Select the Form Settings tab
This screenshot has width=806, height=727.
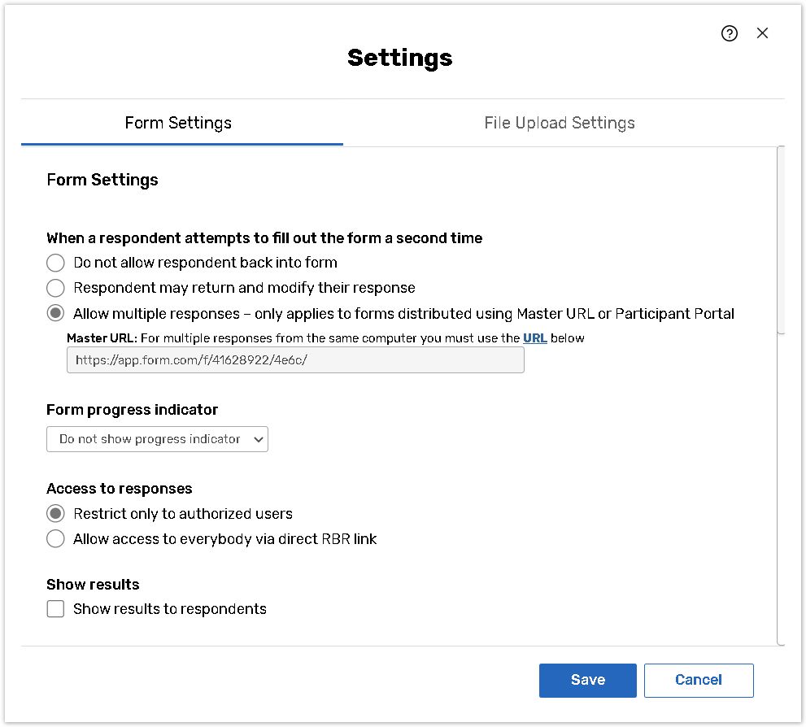[x=178, y=123]
